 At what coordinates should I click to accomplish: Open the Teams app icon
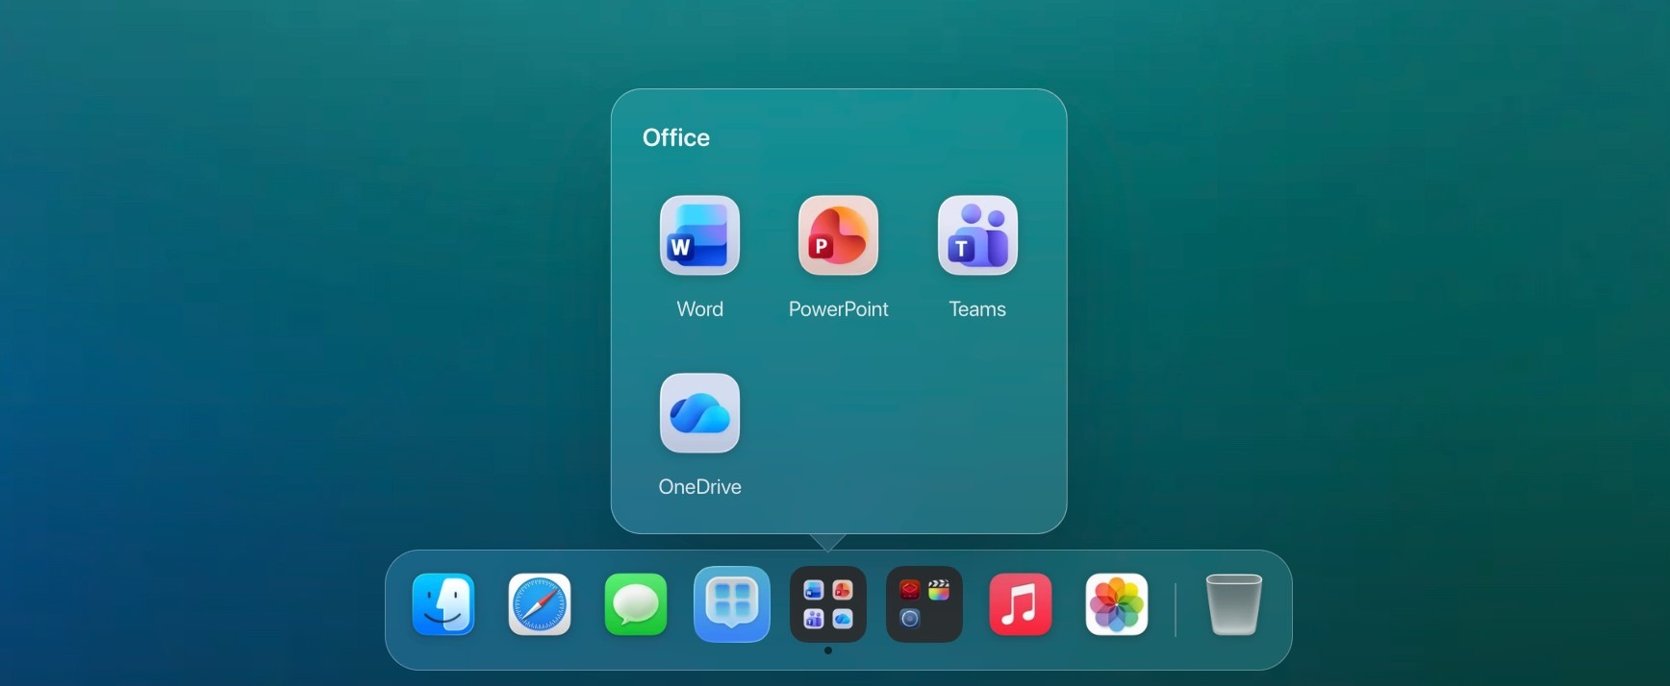[x=977, y=235]
